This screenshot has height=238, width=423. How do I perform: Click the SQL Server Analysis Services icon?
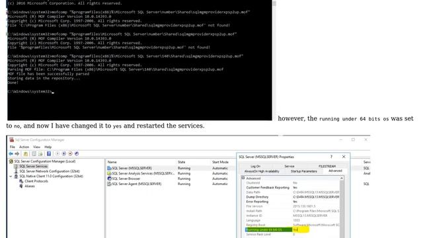tap(109, 173)
